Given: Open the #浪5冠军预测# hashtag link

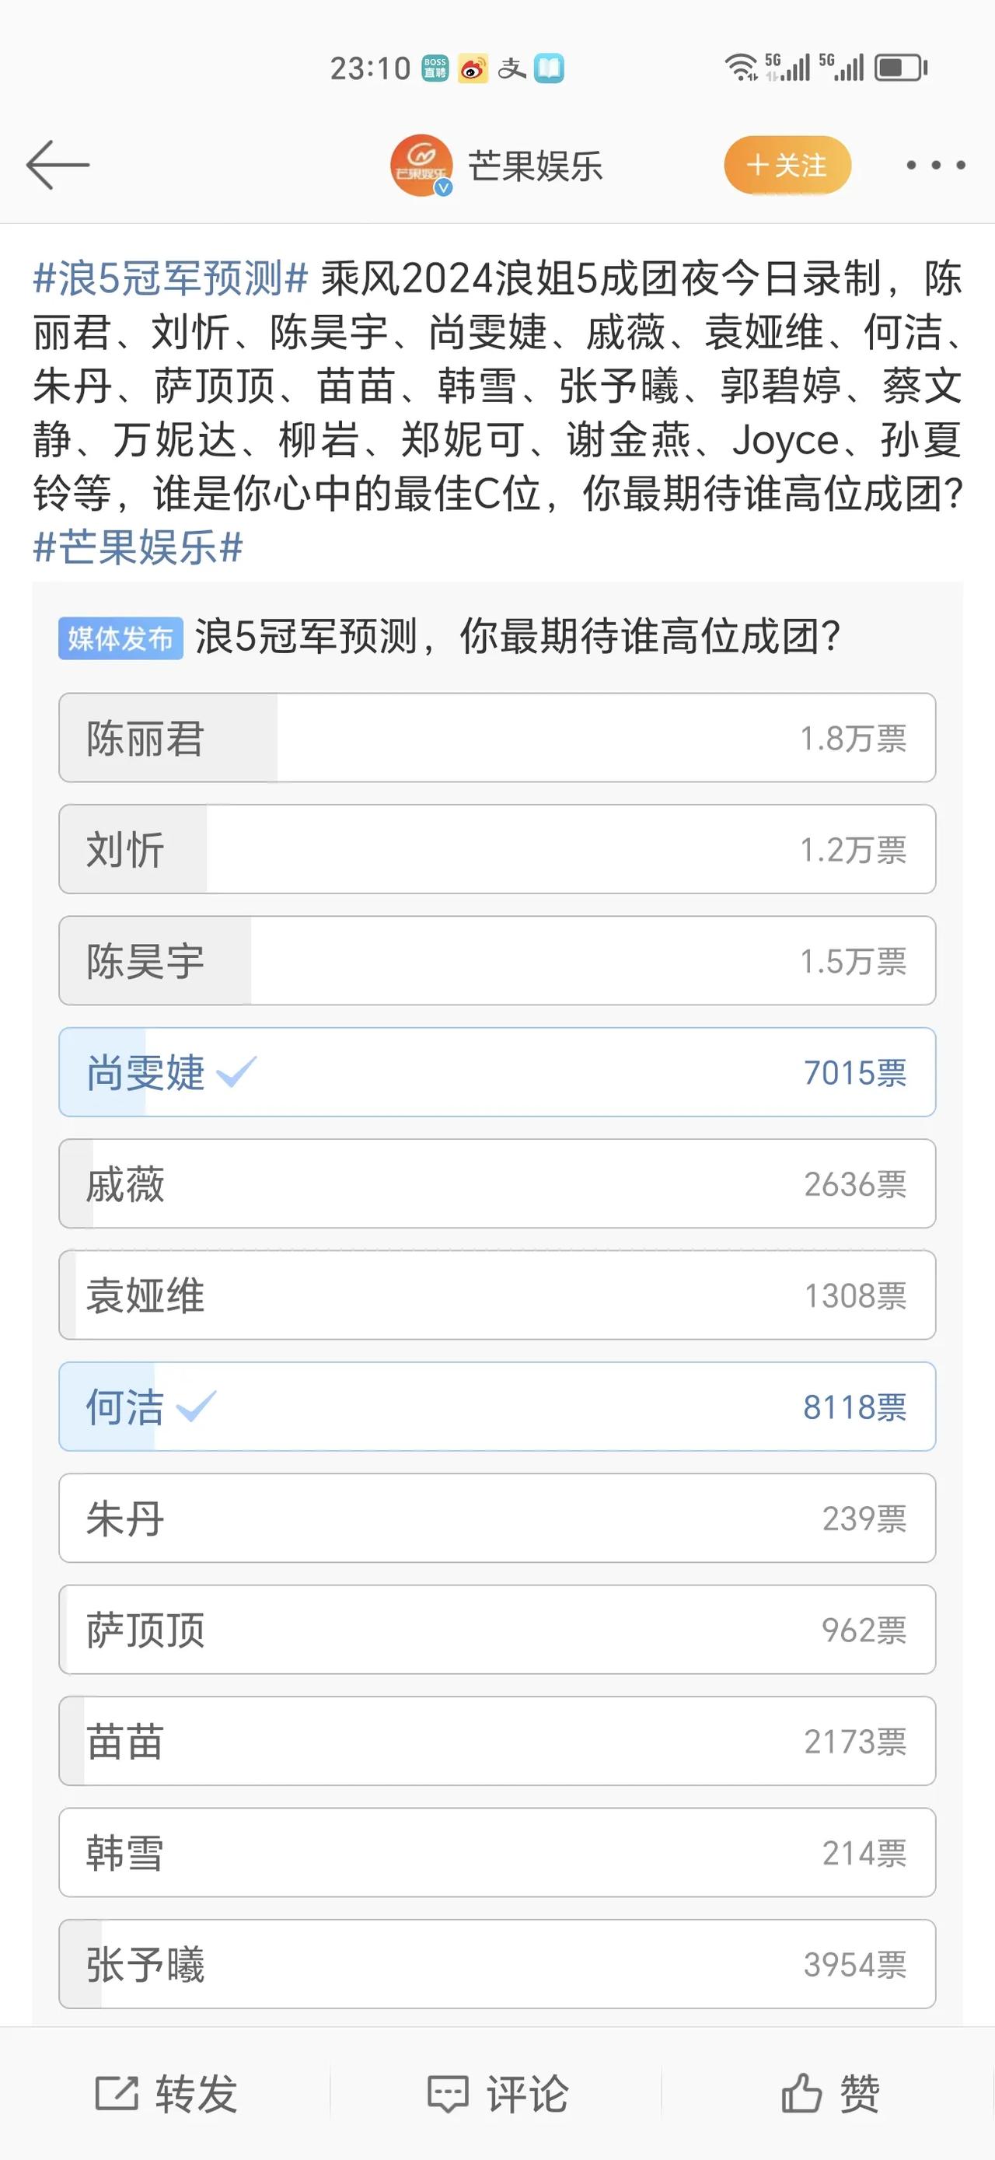Looking at the screenshot, I should [x=171, y=278].
